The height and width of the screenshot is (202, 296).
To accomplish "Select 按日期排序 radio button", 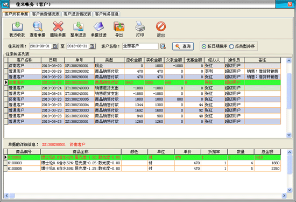I will tap(203, 46).
